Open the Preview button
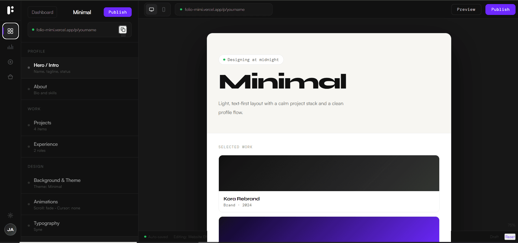518x243 pixels. pyautogui.click(x=466, y=10)
